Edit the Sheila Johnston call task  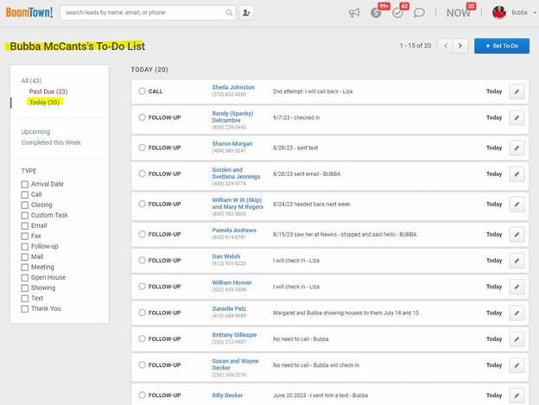[517, 92]
